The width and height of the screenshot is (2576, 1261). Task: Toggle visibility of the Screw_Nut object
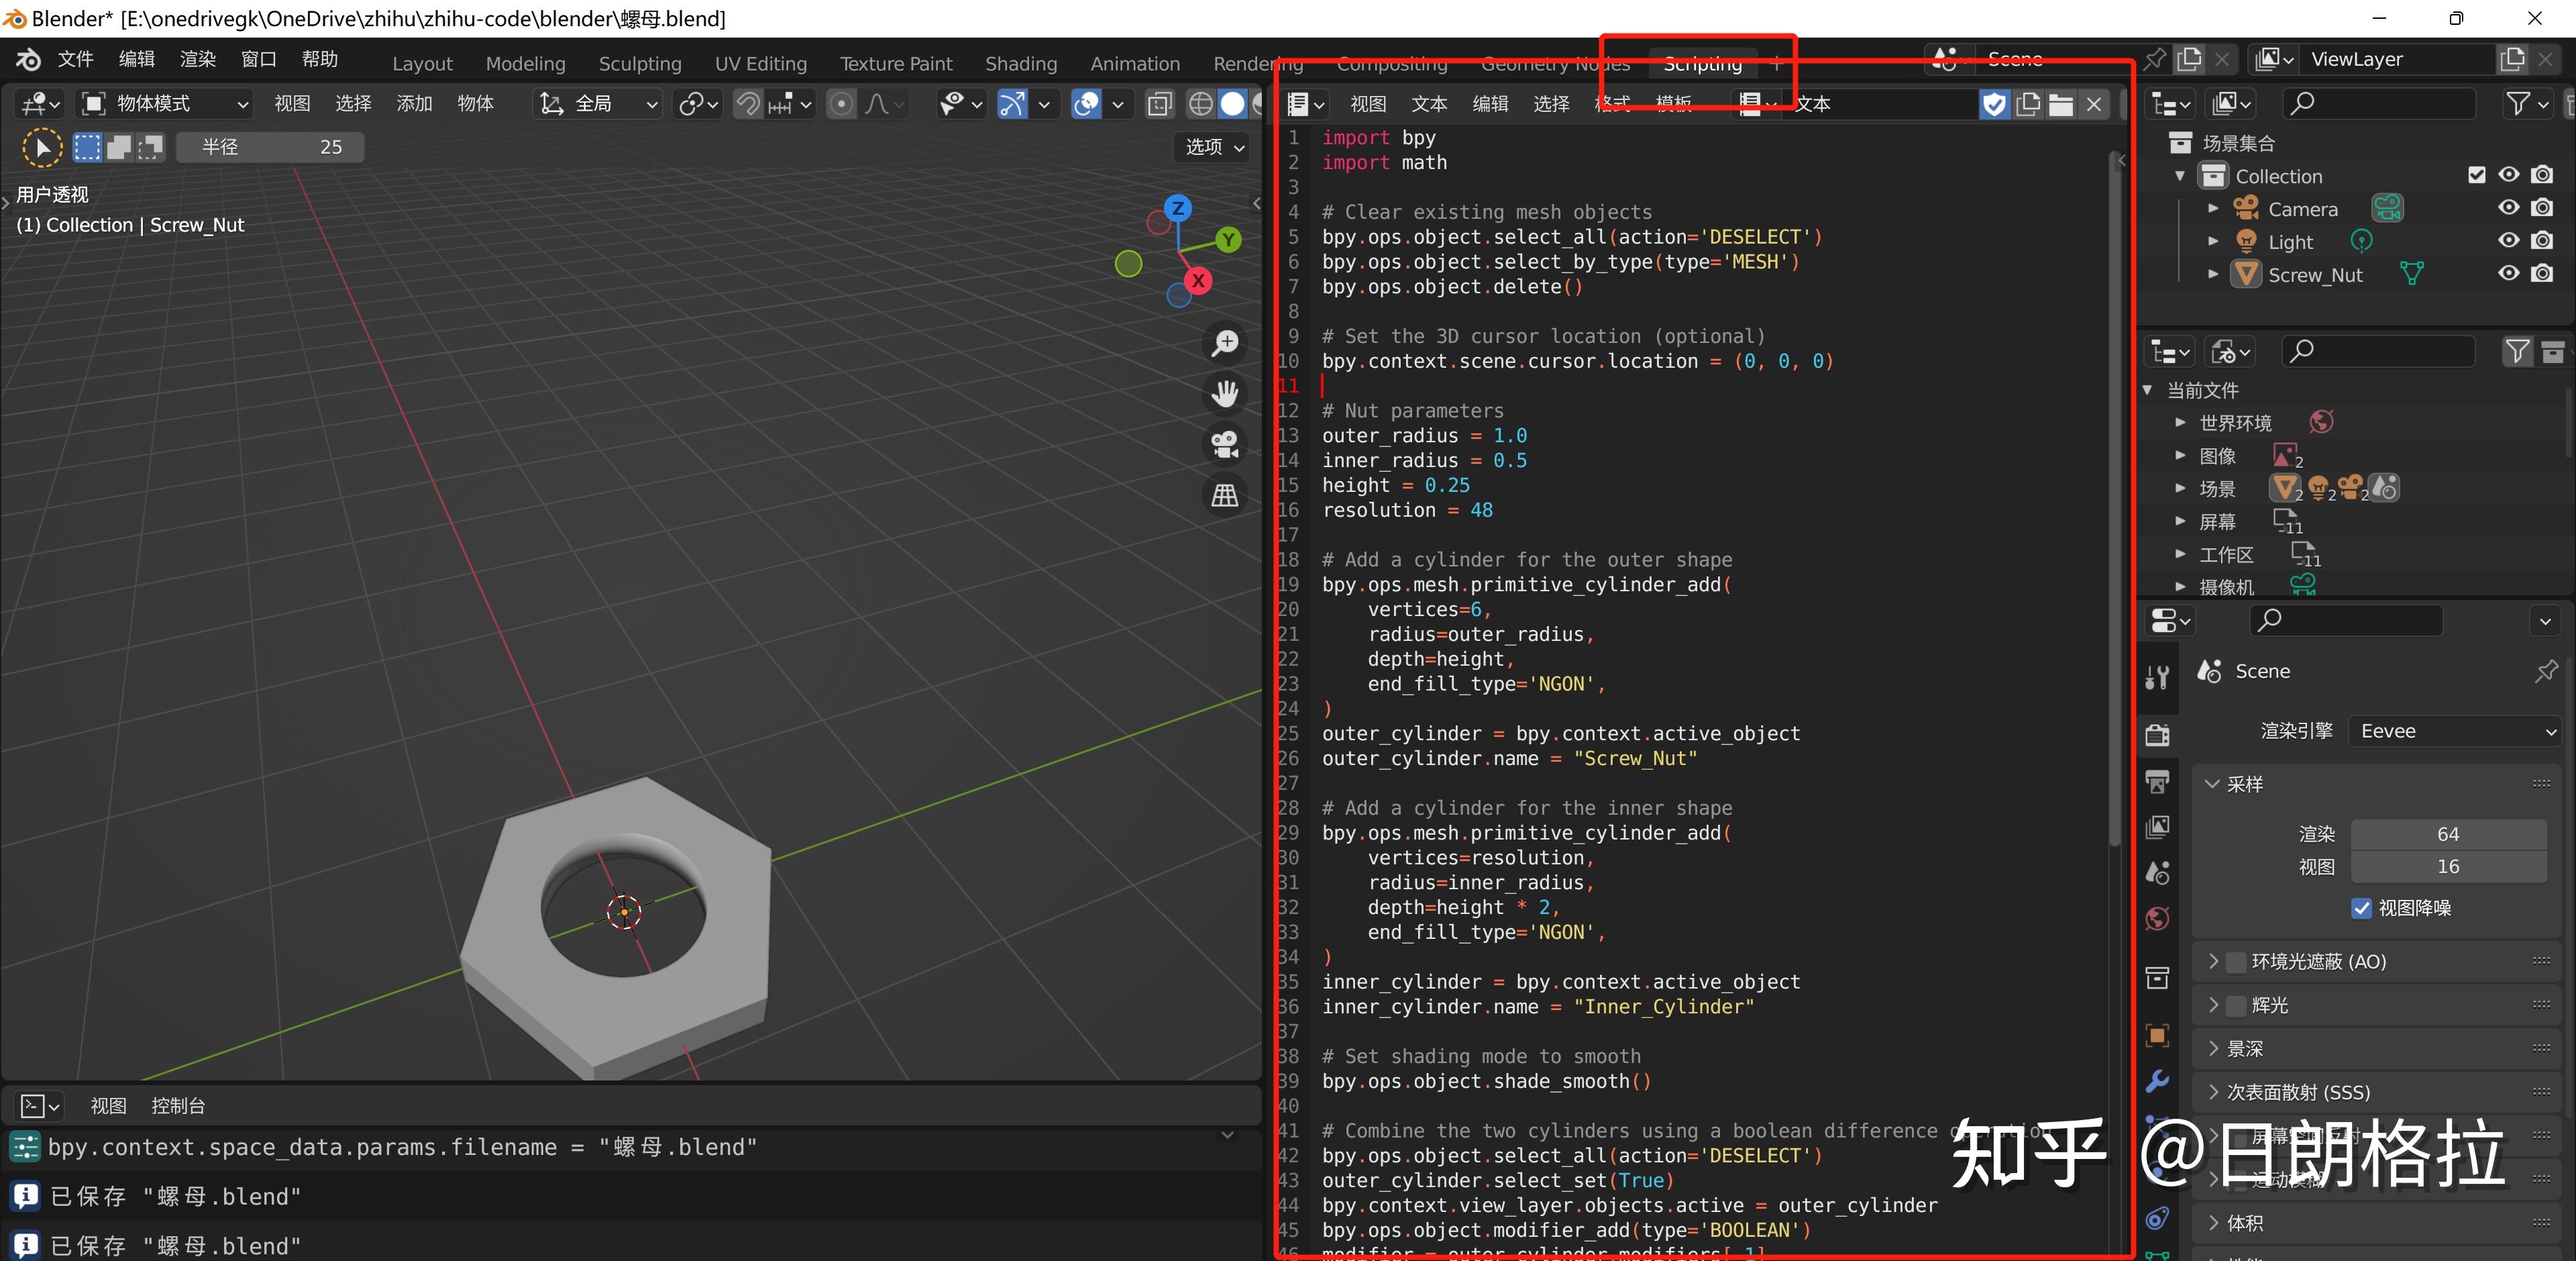(2508, 273)
